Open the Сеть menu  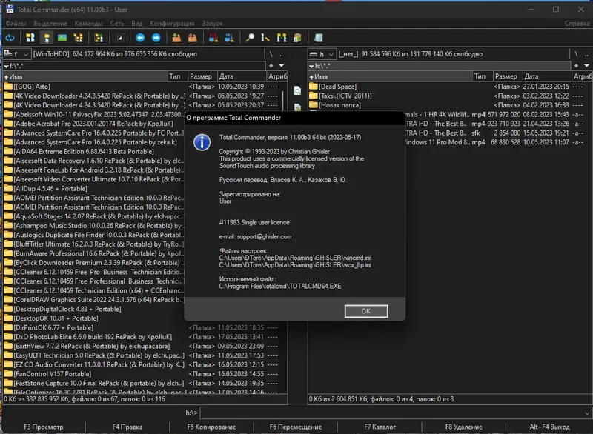click(x=117, y=24)
